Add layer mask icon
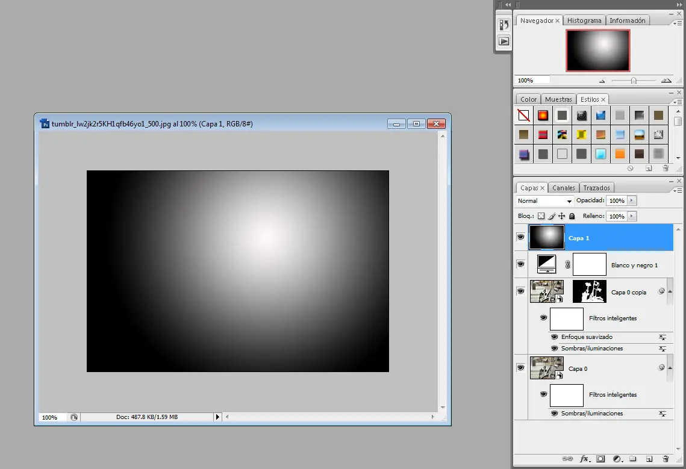The width and height of the screenshot is (686, 469). coord(600,459)
